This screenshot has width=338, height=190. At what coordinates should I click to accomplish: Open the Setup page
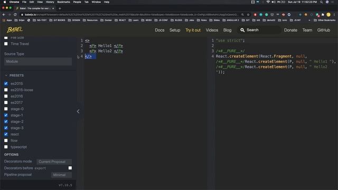click(x=175, y=30)
